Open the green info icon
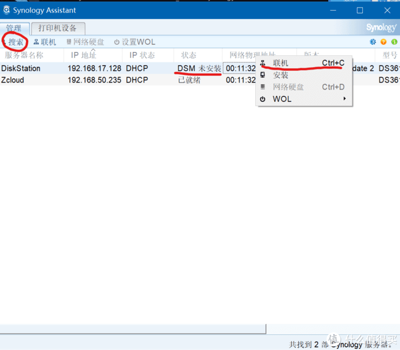This screenshot has width=400, height=350. click(x=394, y=42)
